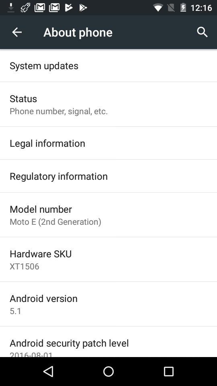The image size is (217, 386).
Task: Tap the Android home circle button
Action: pos(108,371)
